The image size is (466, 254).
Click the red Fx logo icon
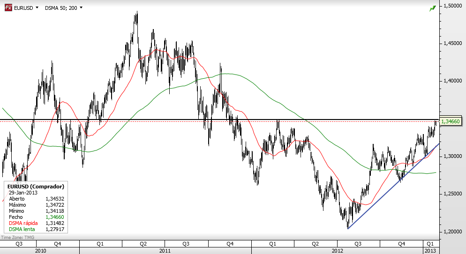click(8, 7)
